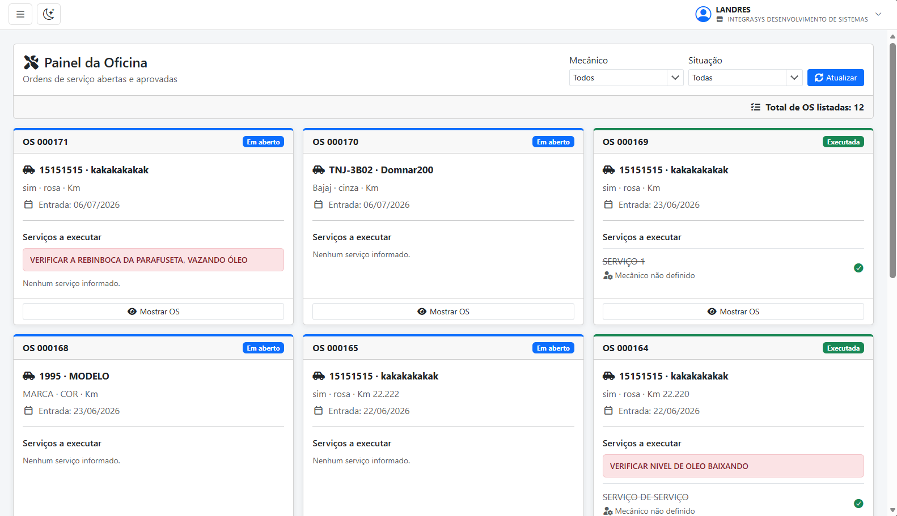
Task: Click Mostrar OS for OS 000170
Action: (x=443, y=312)
